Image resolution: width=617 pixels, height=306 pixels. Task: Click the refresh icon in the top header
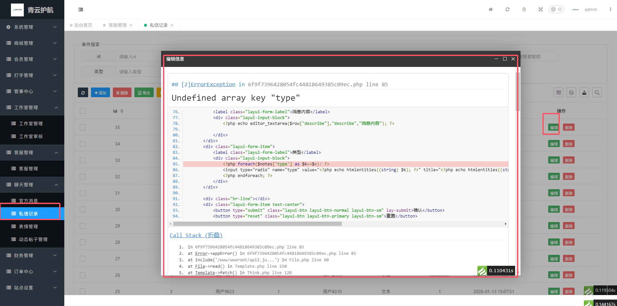(507, 9)
